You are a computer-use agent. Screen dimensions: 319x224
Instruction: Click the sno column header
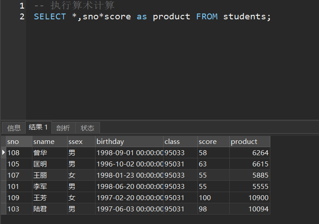click(18, 142)
